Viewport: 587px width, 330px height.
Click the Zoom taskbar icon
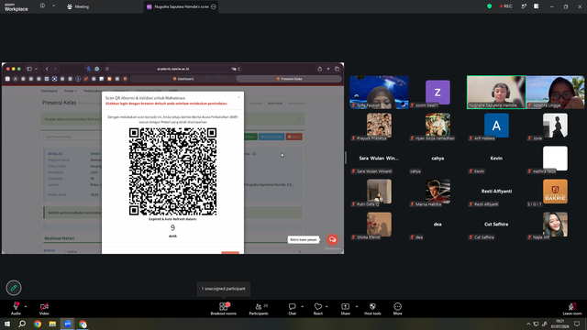(67, 324)
